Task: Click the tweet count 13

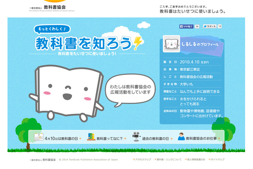Action: 220,26
